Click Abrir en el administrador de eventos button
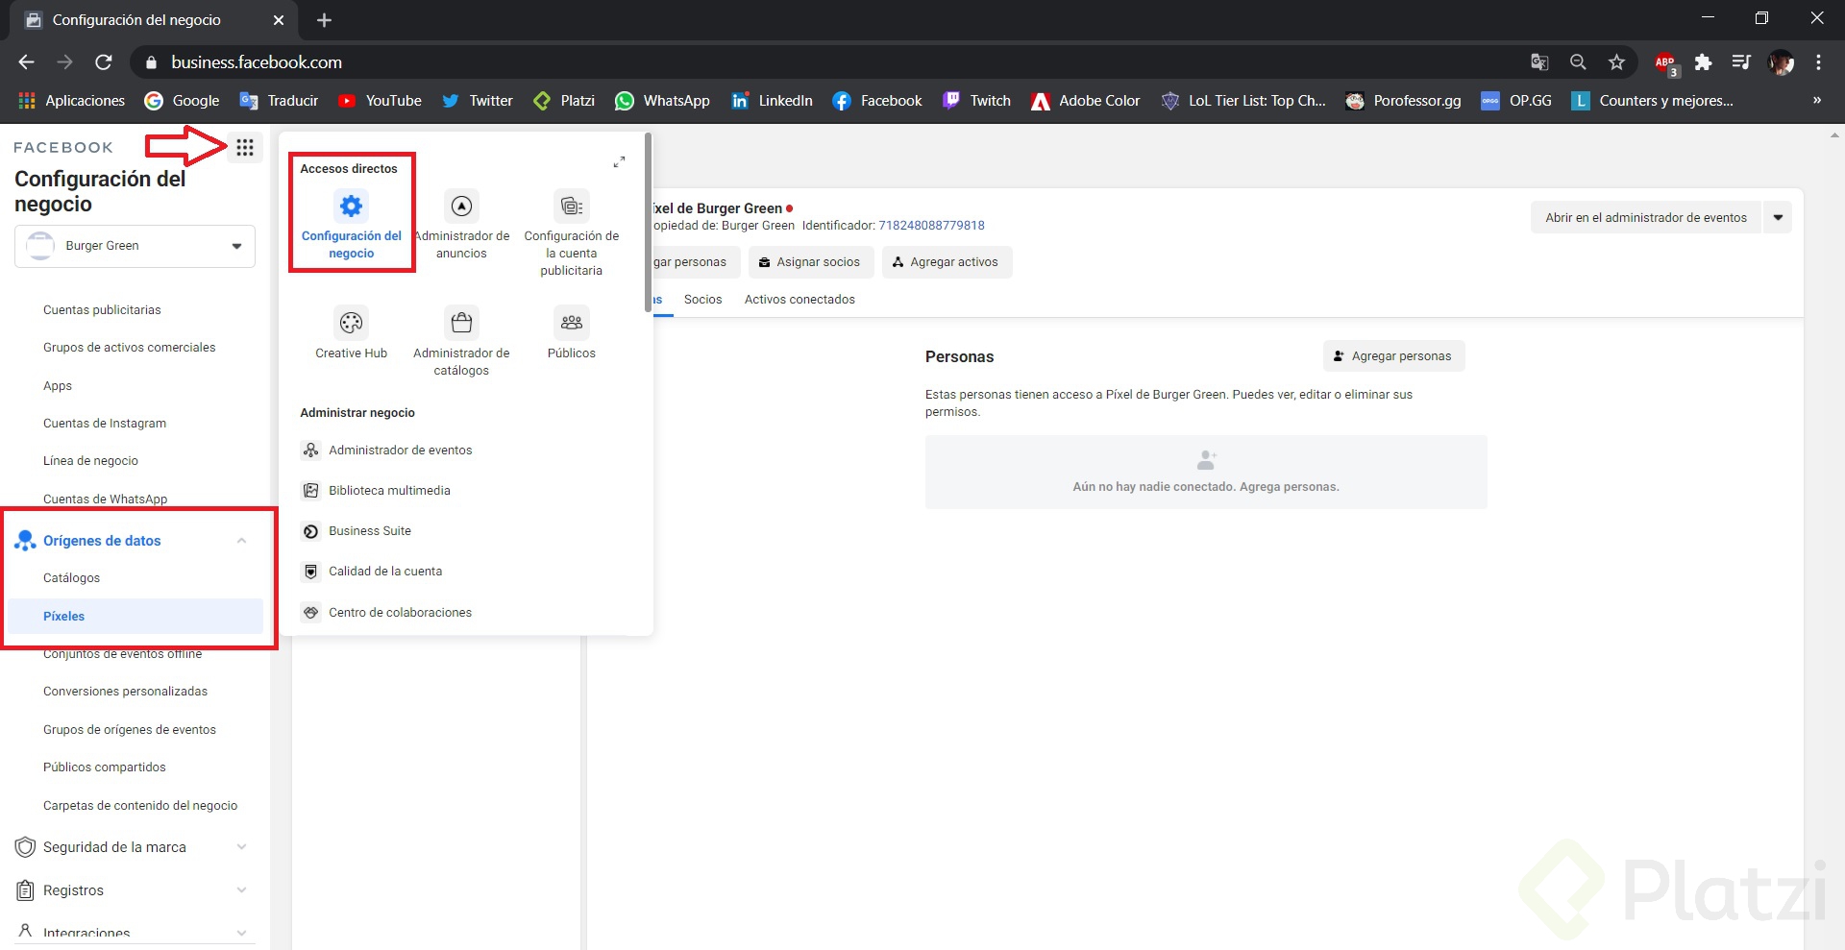Viewport: 1845px width, 950px height. (x=1646, y=218)
